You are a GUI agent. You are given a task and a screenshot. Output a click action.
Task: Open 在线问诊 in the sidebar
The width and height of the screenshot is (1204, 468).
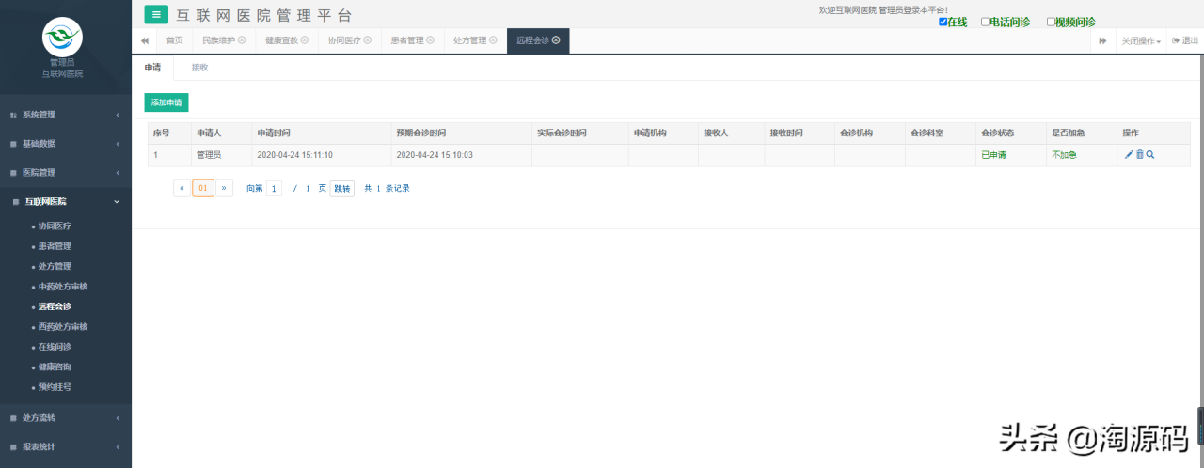coord(55,347)
